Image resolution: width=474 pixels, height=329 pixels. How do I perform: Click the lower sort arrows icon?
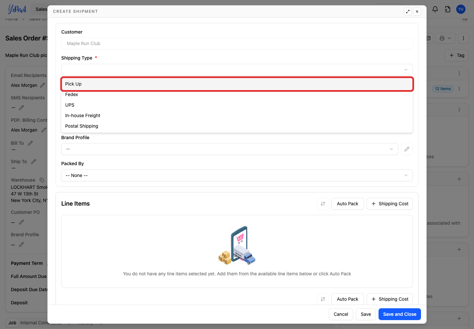323,299
